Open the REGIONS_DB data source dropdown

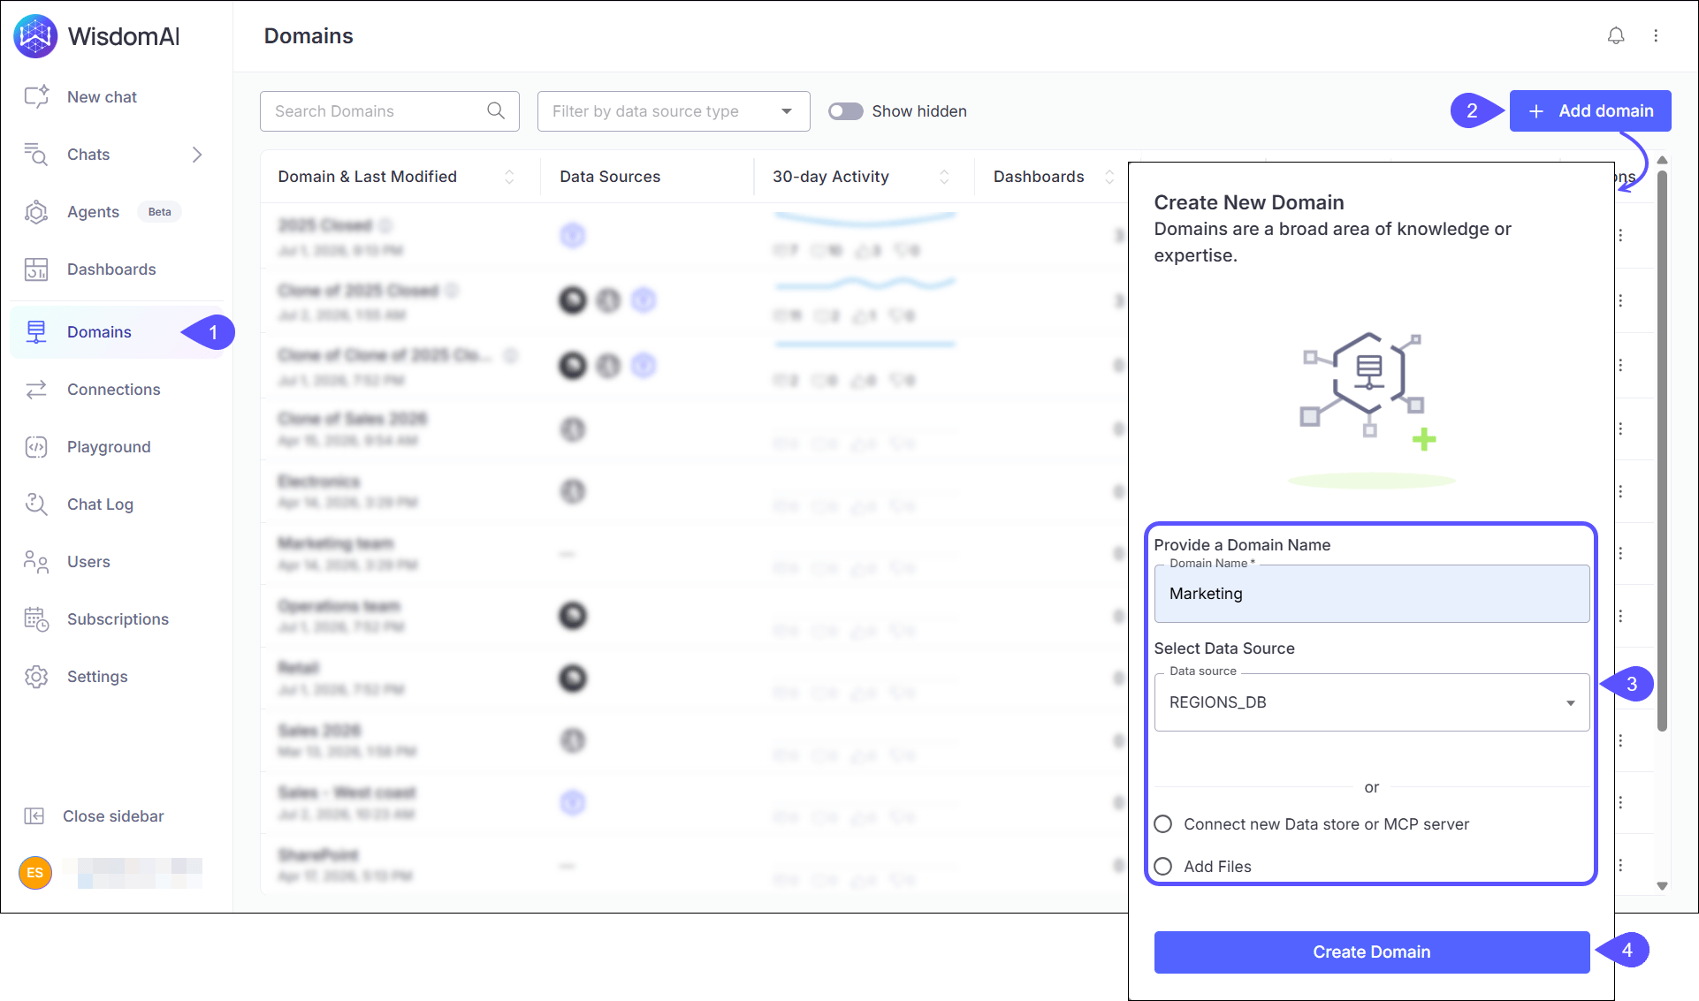click(1372, 702)
